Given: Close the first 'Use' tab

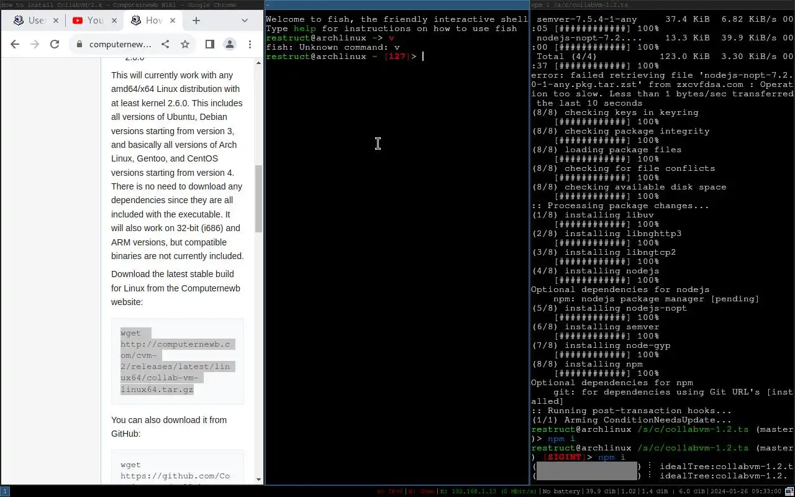Looking at the screenshot, I should coord(55,21).
